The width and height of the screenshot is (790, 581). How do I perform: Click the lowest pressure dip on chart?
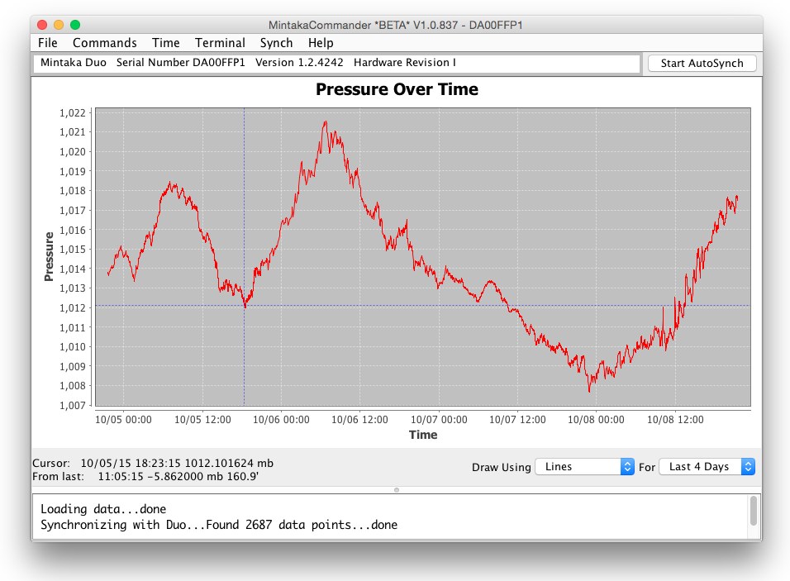(589, 390)
